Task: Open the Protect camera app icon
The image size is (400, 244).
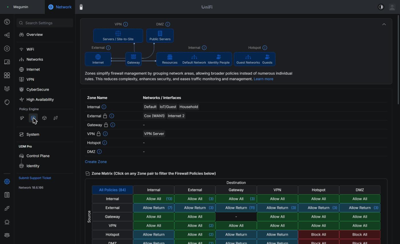Action: pos(81,7)
